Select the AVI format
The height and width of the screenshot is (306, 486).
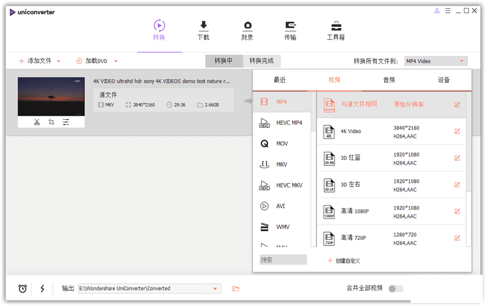282,206
